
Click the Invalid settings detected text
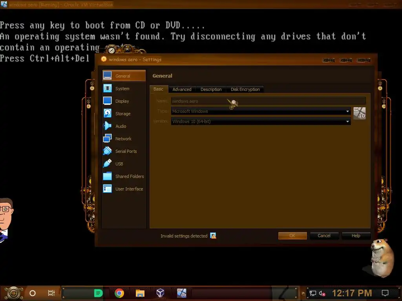tap(184, 236)
